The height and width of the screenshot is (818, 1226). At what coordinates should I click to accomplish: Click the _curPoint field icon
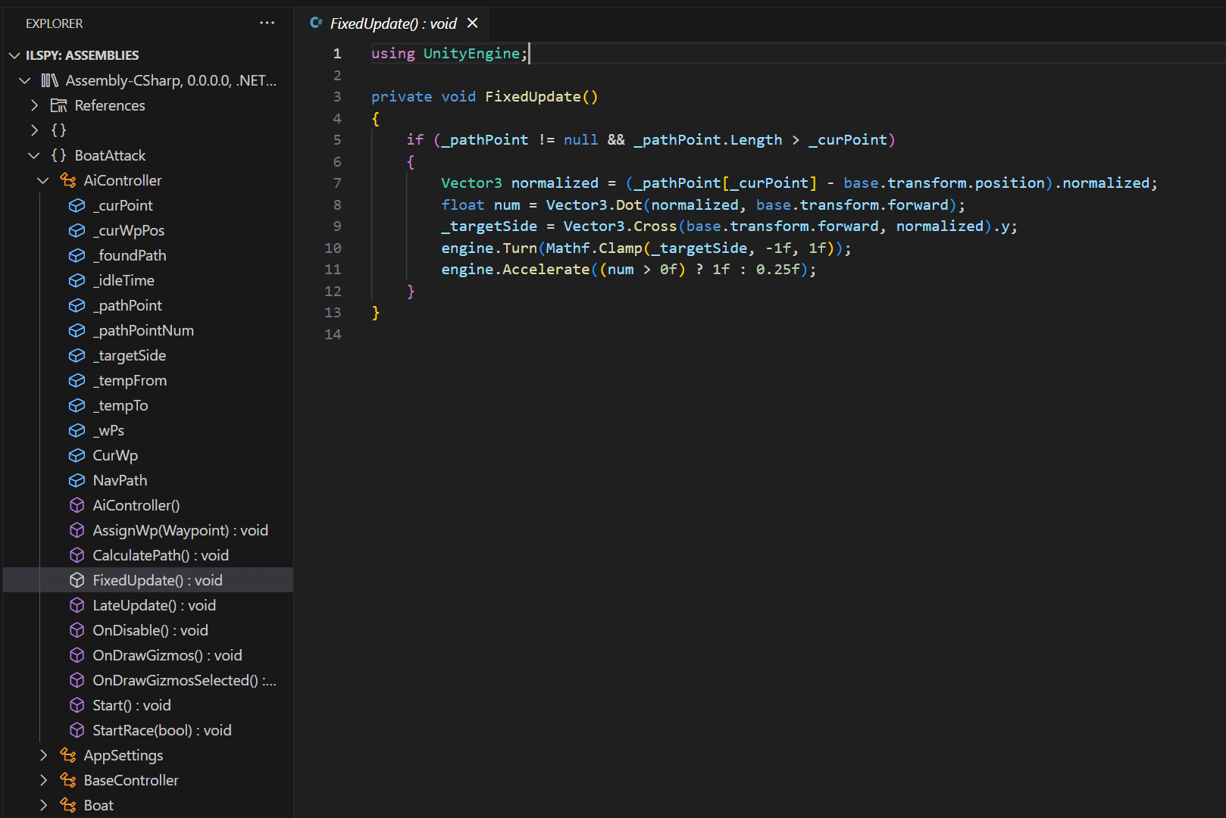pos(77,205)
